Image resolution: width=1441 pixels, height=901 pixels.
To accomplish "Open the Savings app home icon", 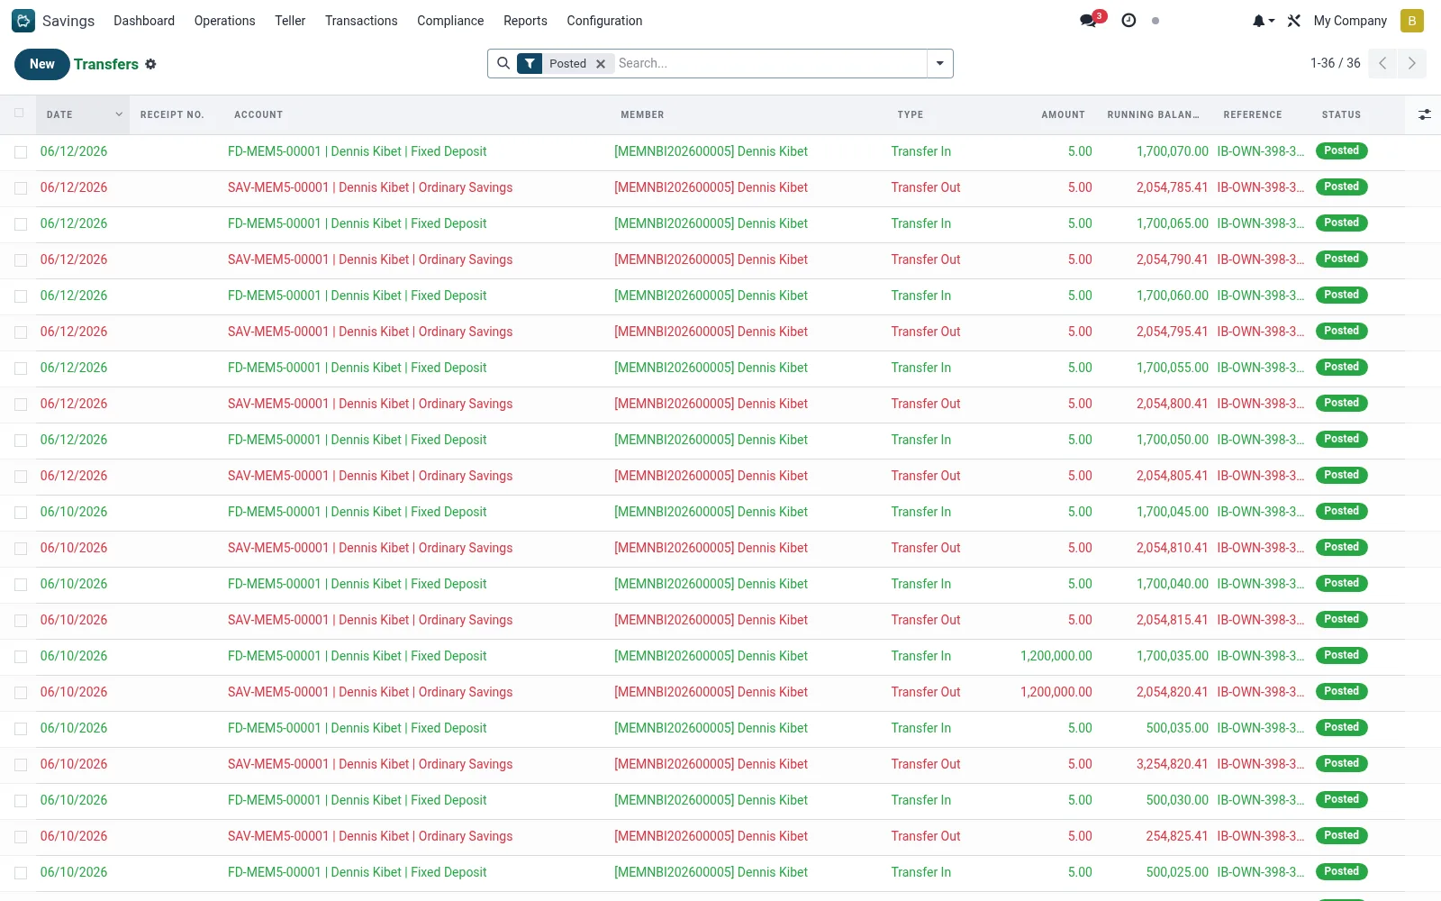I will click(x=23, y=21).
